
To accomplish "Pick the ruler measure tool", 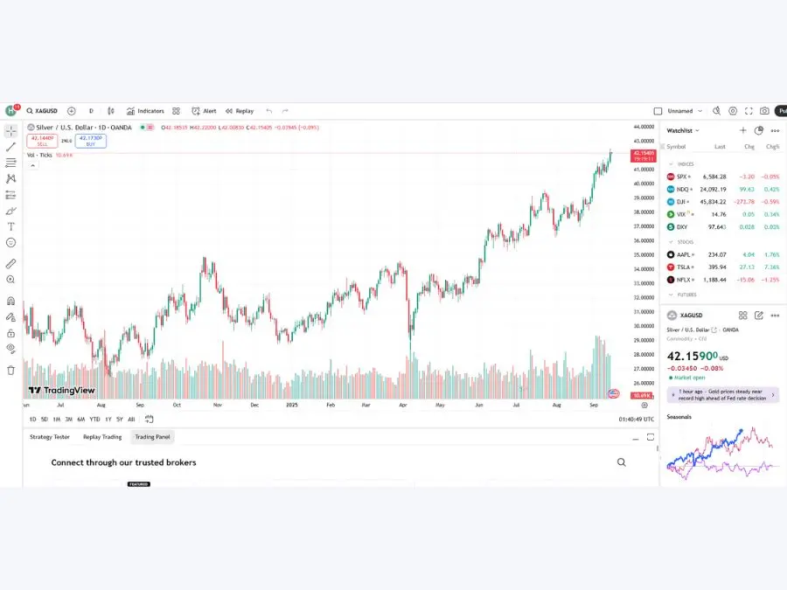I will pos(10,263).
